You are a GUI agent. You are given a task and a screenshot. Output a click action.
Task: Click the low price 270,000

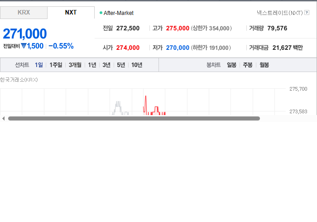(178, 48)
